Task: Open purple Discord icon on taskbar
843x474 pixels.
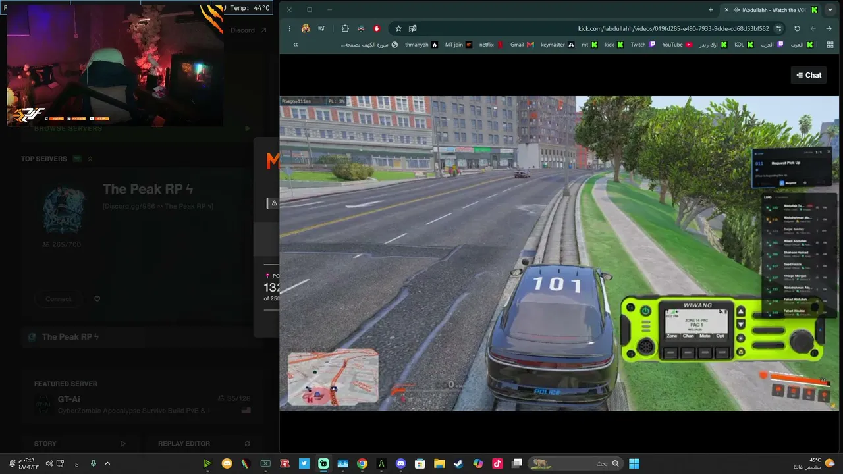Action: coord(401,463)
